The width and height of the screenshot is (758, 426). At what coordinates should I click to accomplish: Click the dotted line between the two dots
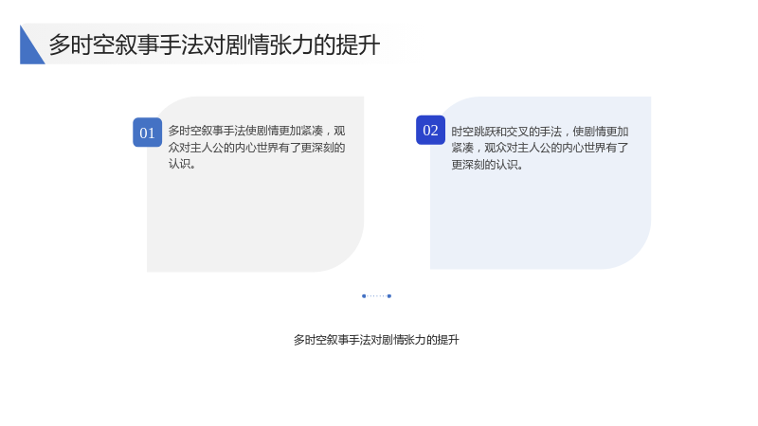coord(376,296)
